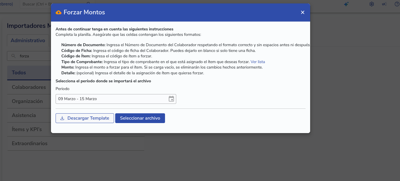400x181 pixels.
Task: Click the AI sparkle icon in top bar
Action: coord(346,4)
